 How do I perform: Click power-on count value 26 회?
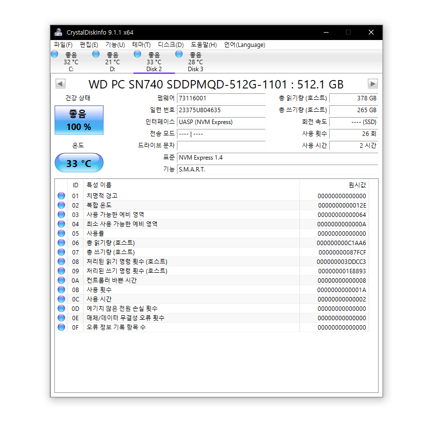point(354,134)
